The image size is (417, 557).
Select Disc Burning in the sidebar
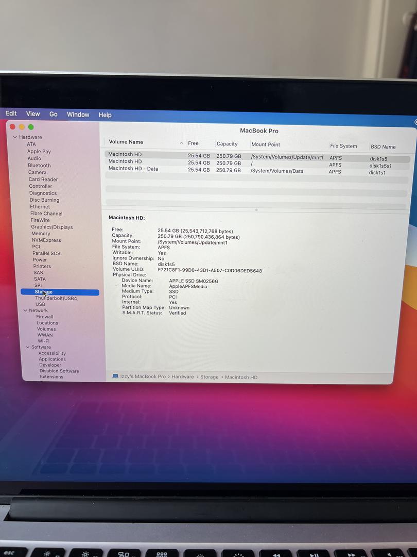[45, 200]
